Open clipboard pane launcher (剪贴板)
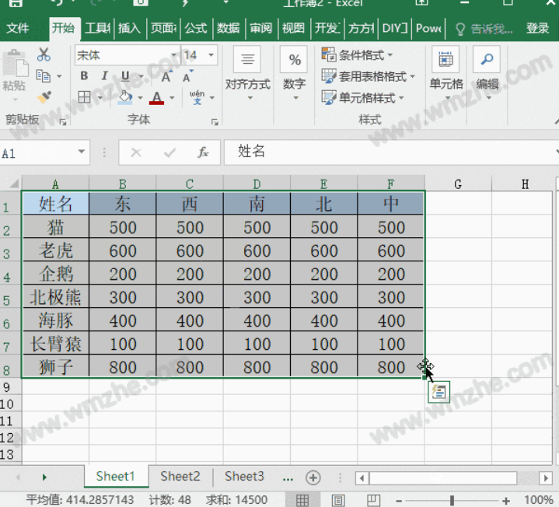Image resolution: width=559 pixels, height=507 pixels. [63, 122]
